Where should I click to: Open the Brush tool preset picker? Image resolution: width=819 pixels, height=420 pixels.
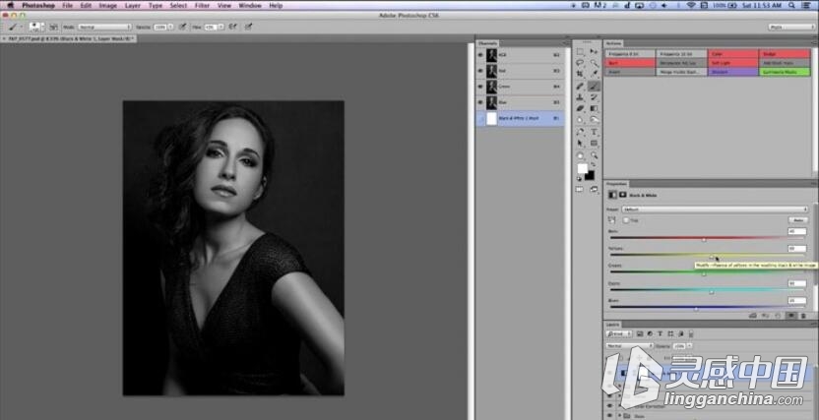(14, 27)
